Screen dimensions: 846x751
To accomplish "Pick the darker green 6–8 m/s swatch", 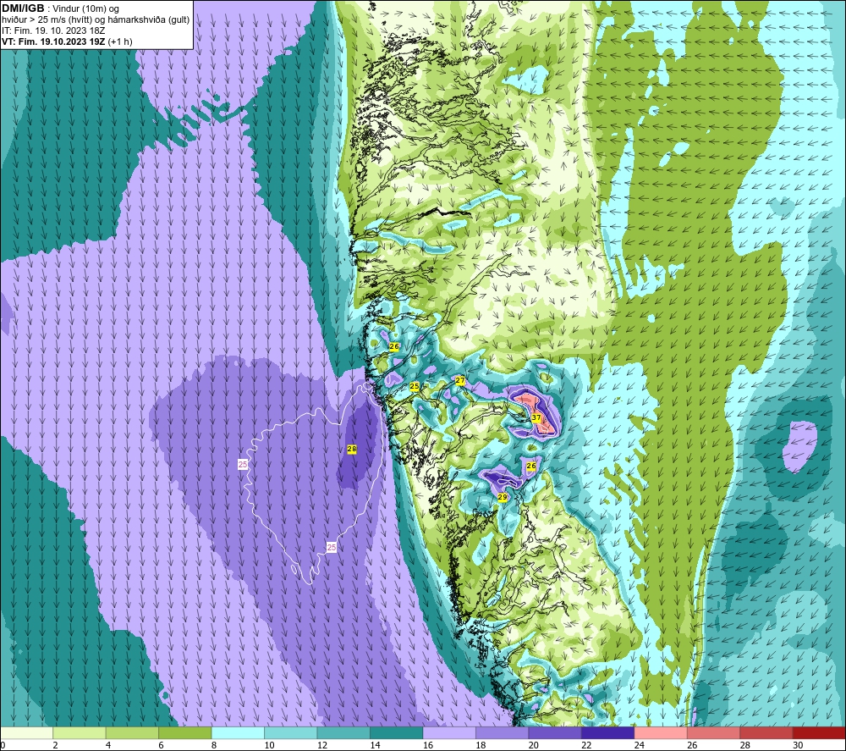I will (x=185, y=732).
